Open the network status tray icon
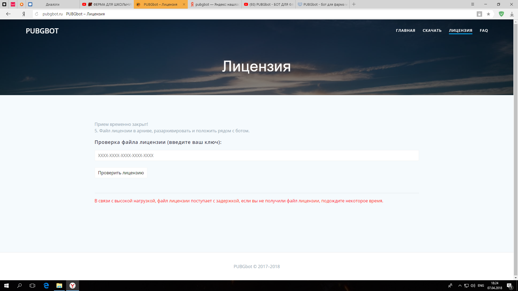The height and width of the screenshot is (291, 518). [466, 286]
